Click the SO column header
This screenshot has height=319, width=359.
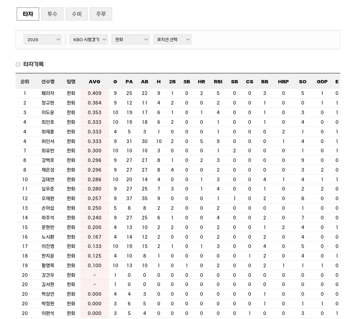[x=302, y=82]
